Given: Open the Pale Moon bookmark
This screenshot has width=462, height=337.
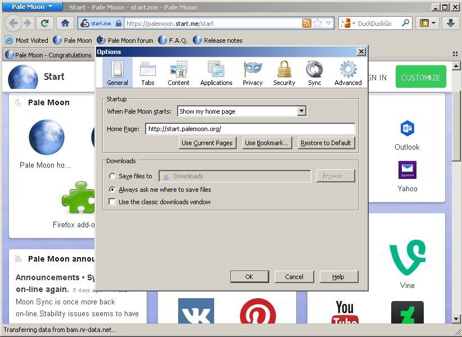Looking at the screenshot, I should [73, 41].
